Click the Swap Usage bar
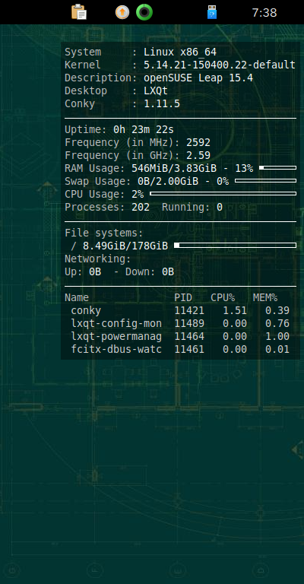The width and height of the screenshot is (304, 584). (x=266, y=181)
